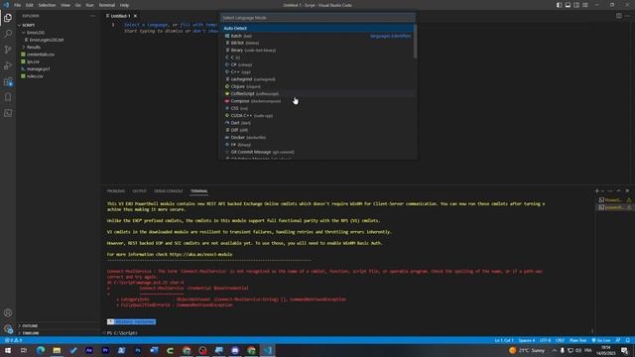The height and width of the screenshot is (357, 635).
Task: Maximize the terminal panel size
Action: pyautogui.click(x=618, y=191)
